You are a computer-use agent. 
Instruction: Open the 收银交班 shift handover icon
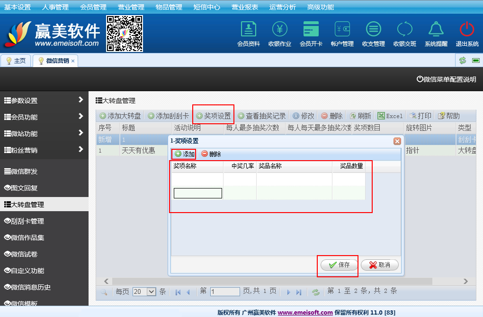tap(404, 29)
